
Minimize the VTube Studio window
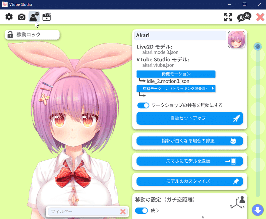pos(230,4)
